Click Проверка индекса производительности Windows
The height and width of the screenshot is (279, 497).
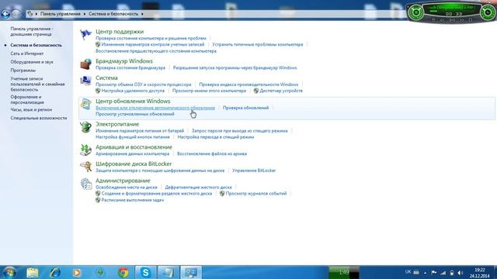[x=248, y=84]
